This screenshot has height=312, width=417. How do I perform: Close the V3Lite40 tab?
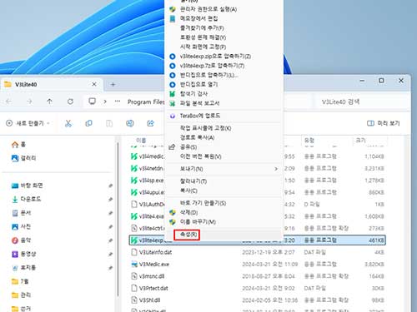click(x=94, y=84)
